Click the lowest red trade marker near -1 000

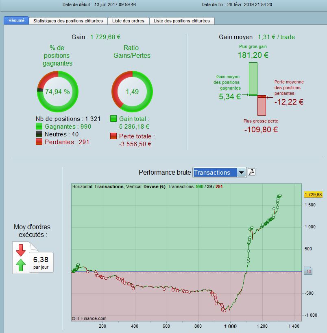[225, 311]
